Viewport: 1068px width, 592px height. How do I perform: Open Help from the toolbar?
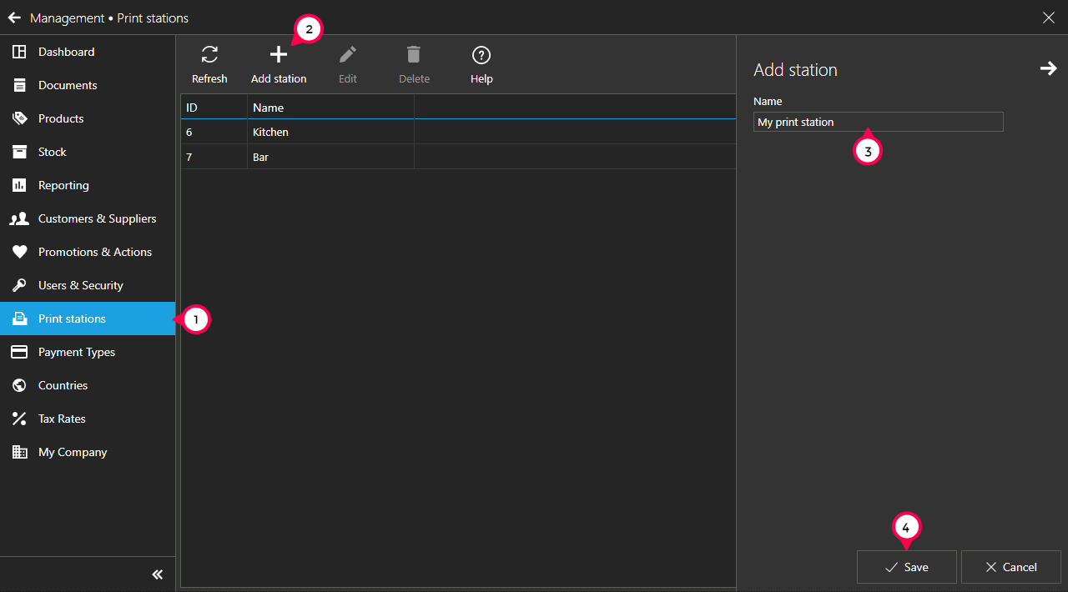(481, 65)
